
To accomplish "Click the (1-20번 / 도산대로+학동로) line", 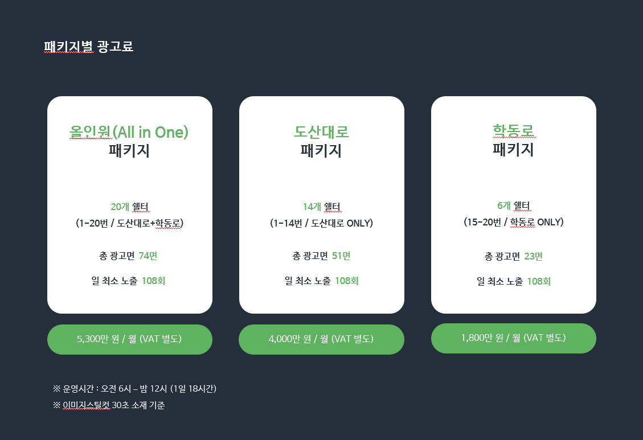I will 130,223.
